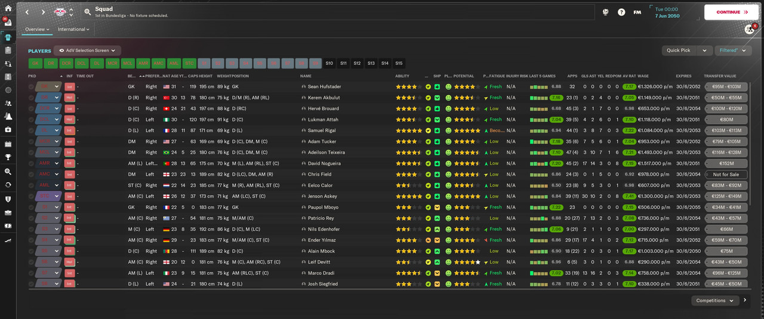764x319 pixels.
Task: Click the person icon beside Samuel Rigal
Action: pos(304,130)
